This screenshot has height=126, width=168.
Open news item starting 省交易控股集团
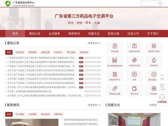[82, 120]
